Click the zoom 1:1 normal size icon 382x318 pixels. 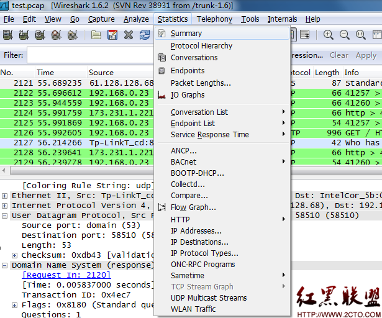coord(360,35)
